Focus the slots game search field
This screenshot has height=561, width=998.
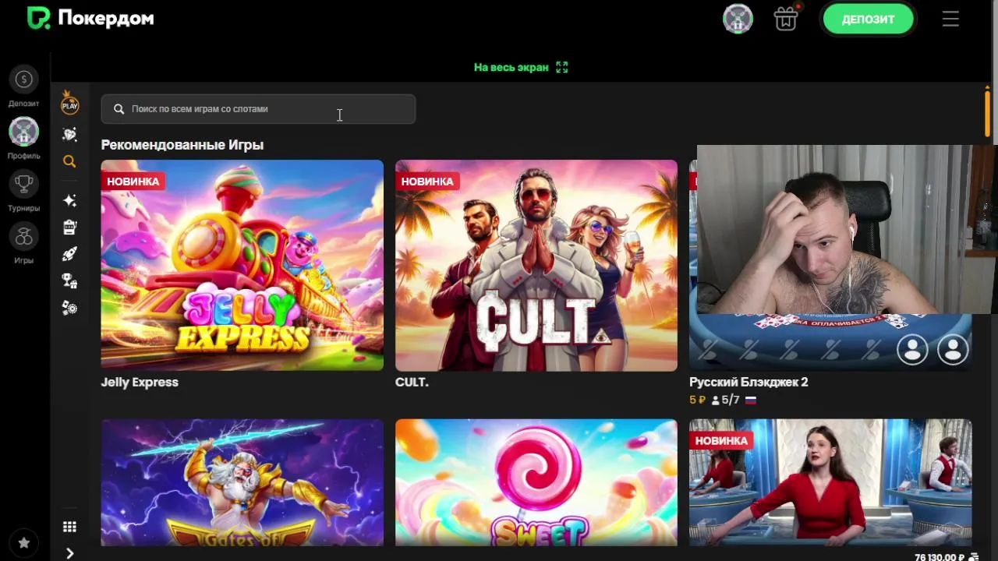pos(258,109)
